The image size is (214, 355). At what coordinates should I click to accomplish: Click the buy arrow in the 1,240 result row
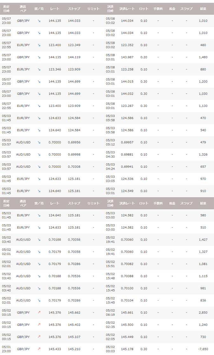coord(39,324)
